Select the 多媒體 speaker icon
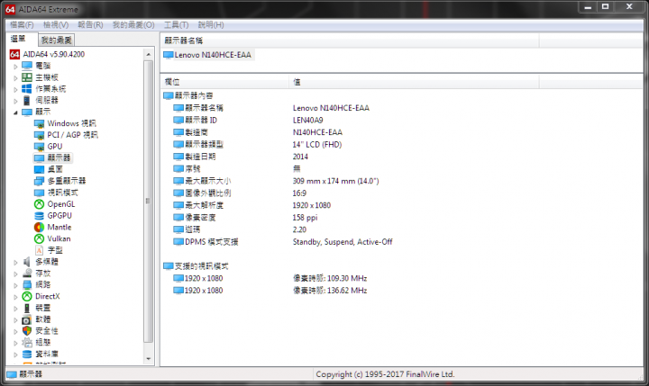Viewport: 649px width, 386px height. [x=27, y=262]
